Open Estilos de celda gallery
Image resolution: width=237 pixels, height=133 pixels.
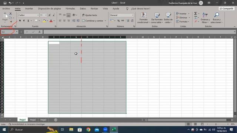click(168, 18)
